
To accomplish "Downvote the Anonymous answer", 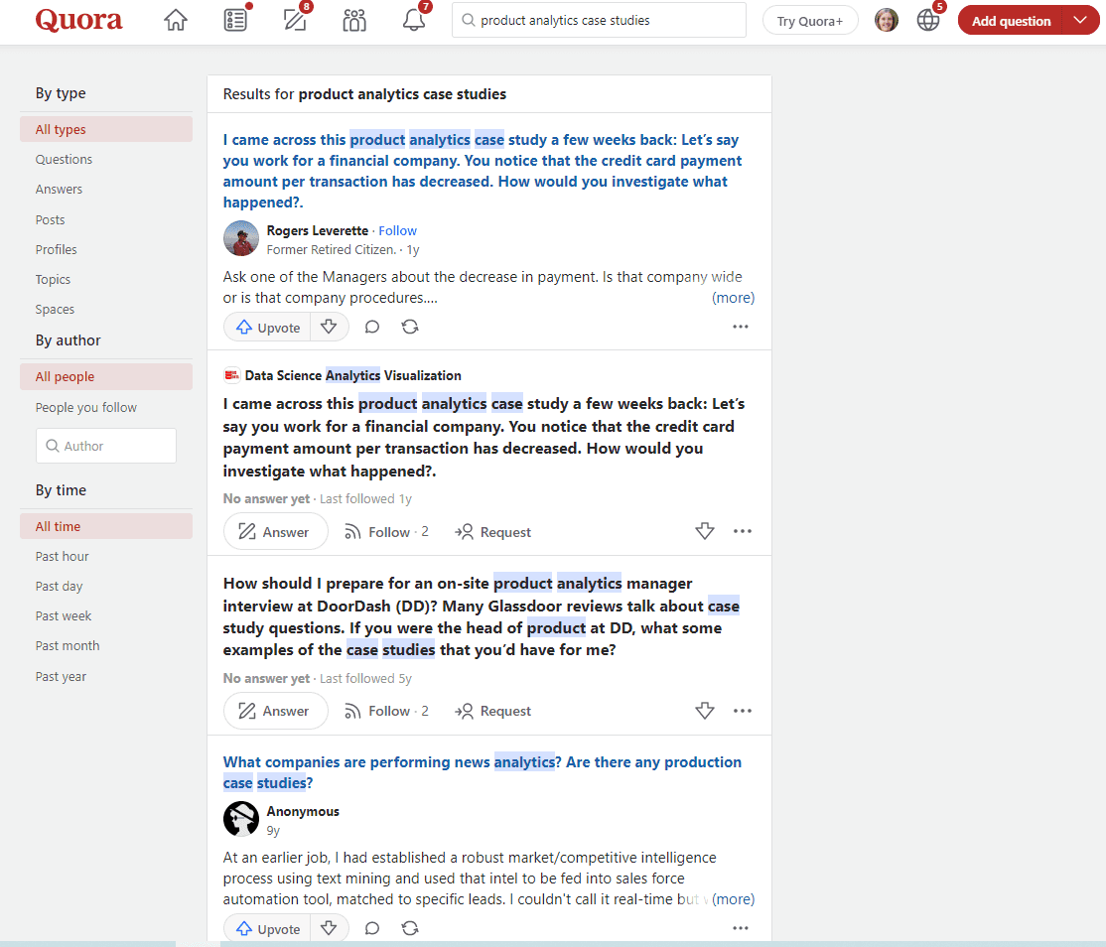I will pyautogui.click(x=329, y=929).
